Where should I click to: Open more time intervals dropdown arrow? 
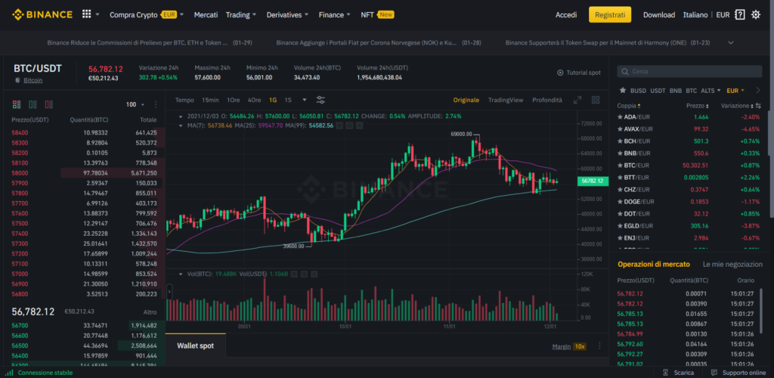pos(305,100)
